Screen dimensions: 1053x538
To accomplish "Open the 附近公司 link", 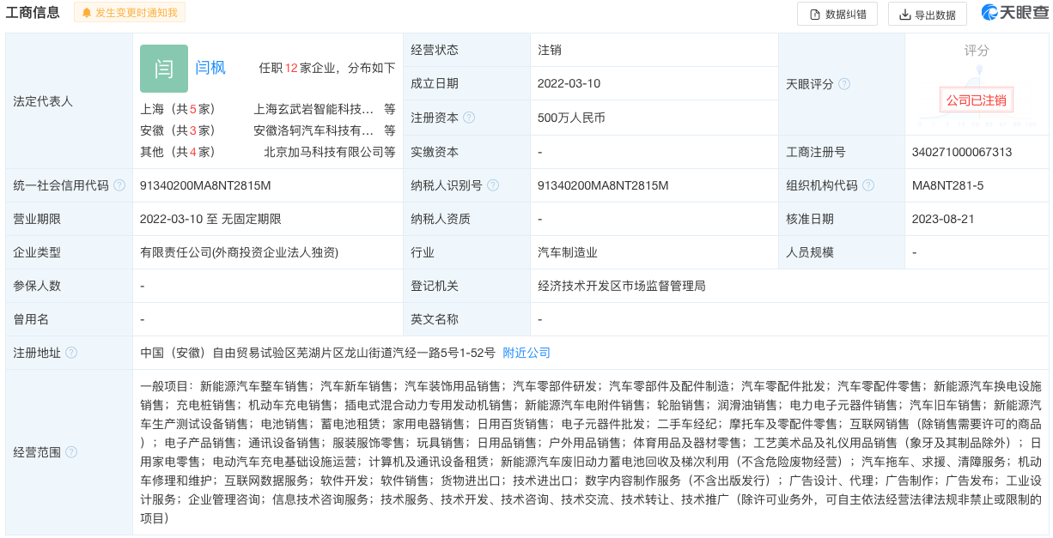I will coord(526,353).
